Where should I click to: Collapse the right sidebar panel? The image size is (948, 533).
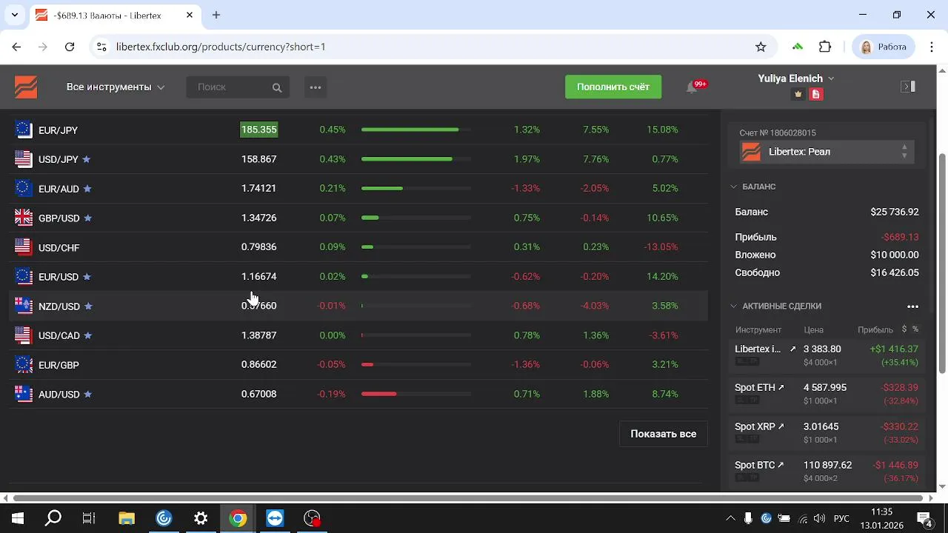pos(908,87)
